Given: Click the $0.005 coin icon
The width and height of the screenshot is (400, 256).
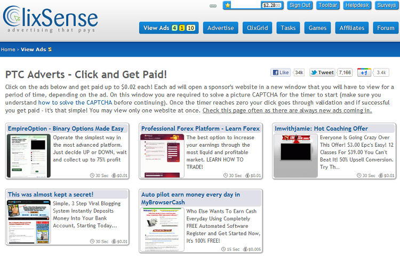Looking at the screenshot, I should (x=245, y=249).
